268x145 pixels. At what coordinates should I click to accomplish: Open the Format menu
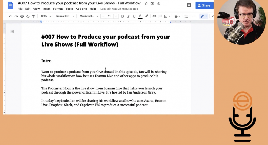point(58,9)
